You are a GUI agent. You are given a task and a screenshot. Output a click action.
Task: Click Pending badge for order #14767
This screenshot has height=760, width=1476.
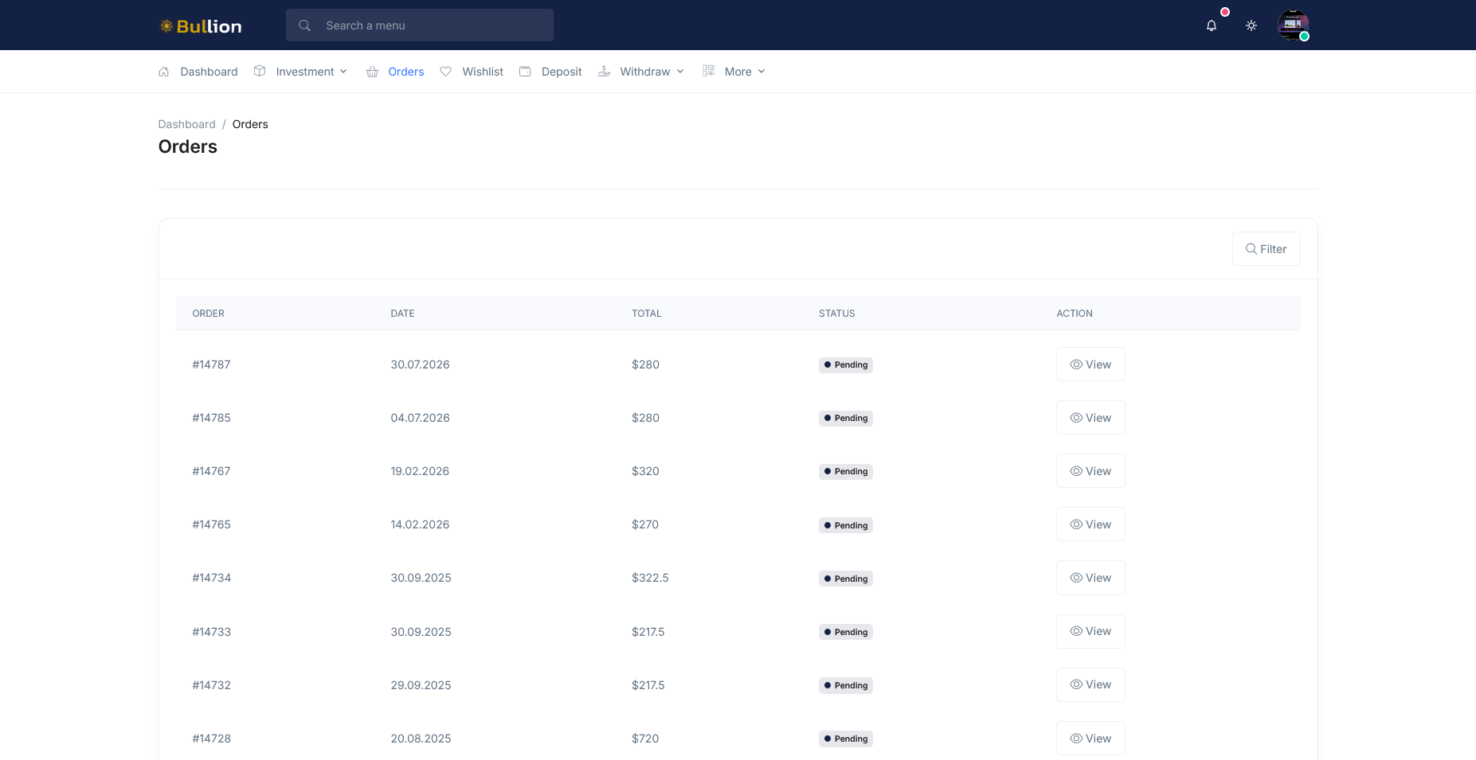click(x=845, y=472)
